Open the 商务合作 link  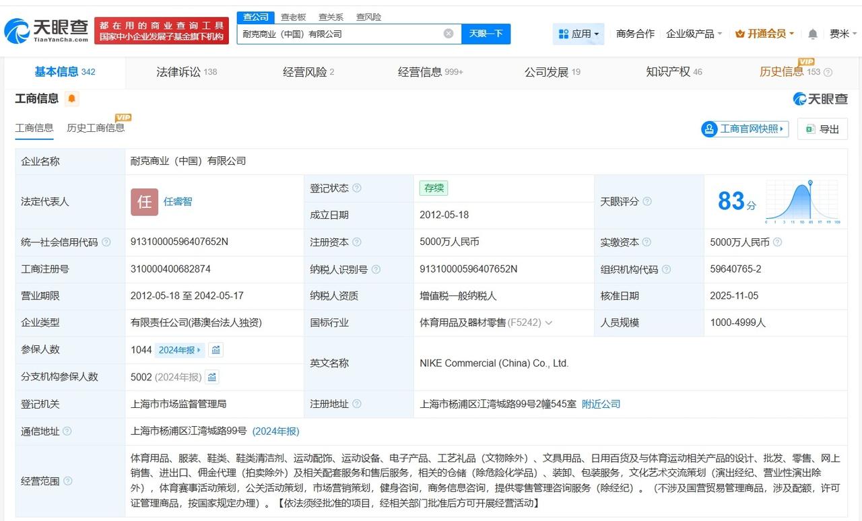coord(635,34)
